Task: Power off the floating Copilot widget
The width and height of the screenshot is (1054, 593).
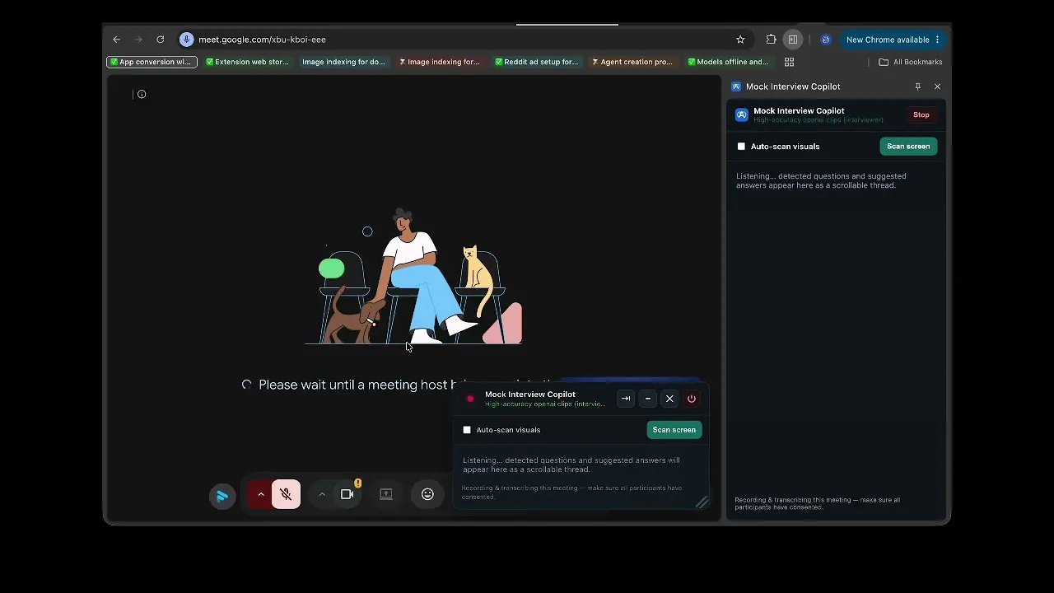Action: pos(692,399)
